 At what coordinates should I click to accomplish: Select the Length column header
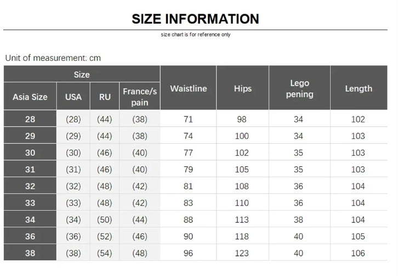click(359, 88)
